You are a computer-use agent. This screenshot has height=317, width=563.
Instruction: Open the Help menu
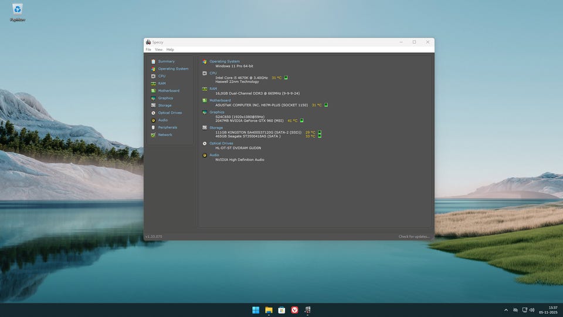point(170,50)
